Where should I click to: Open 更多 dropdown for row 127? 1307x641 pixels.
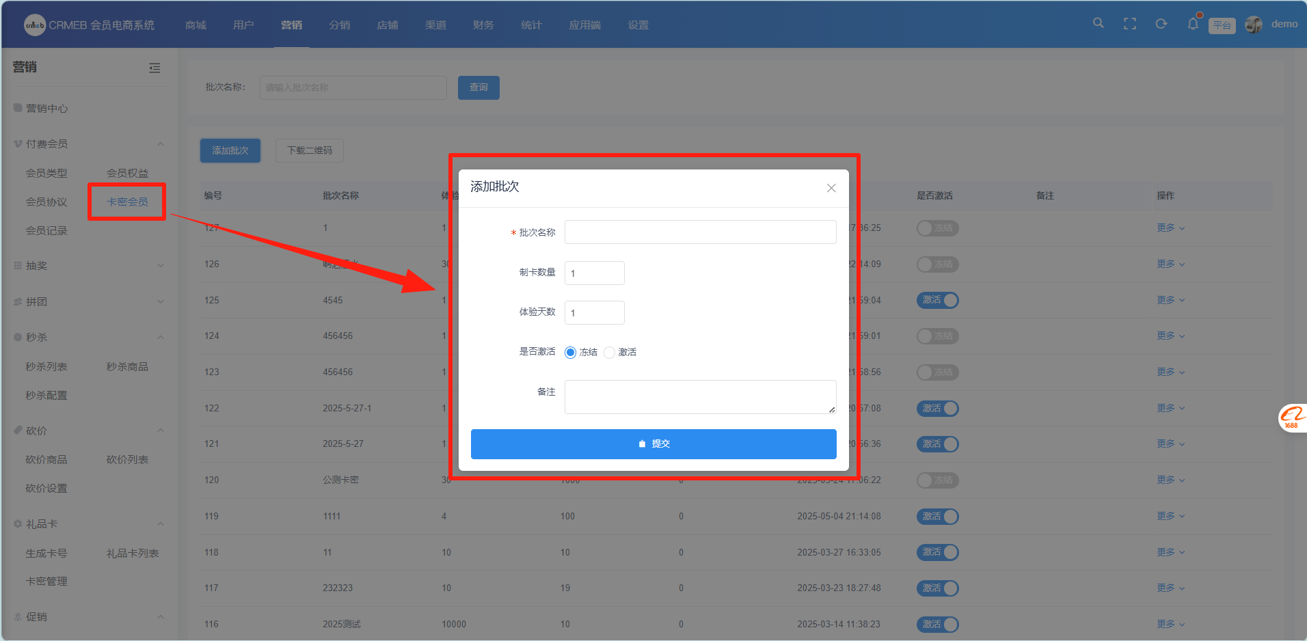click(x=1170, y=228)
